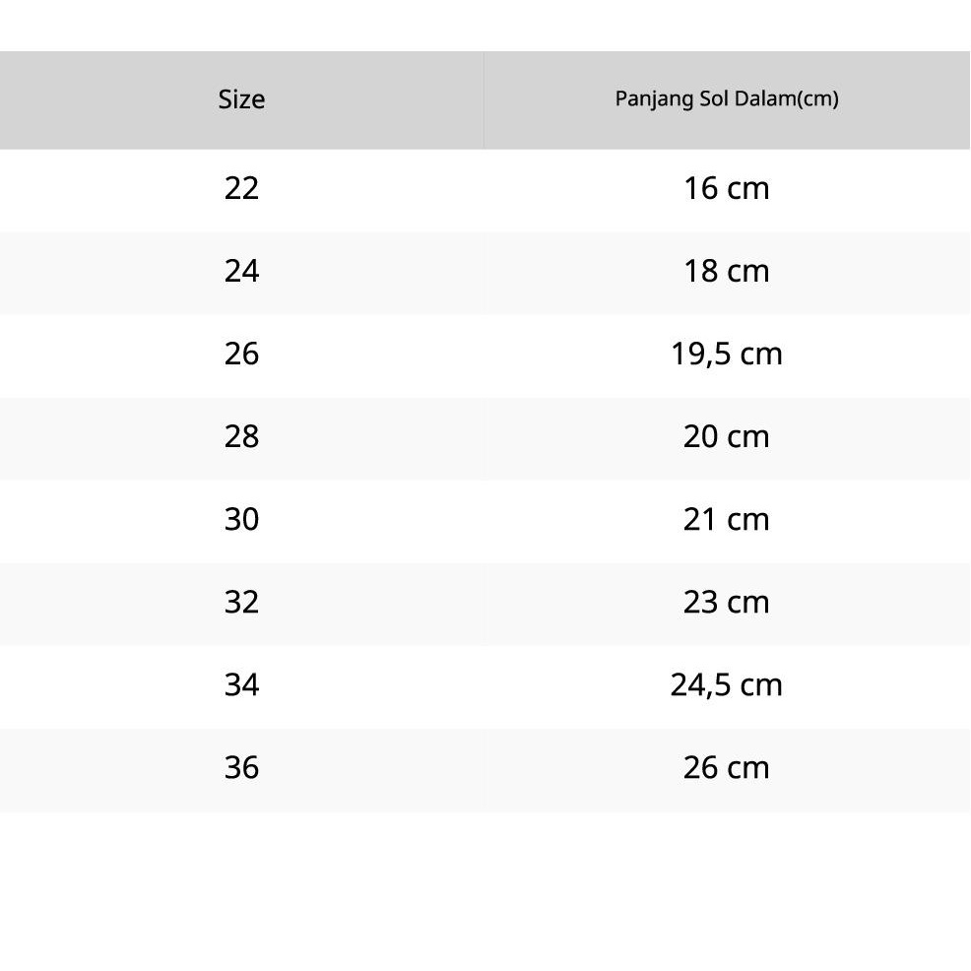Viewport: 971px width, 971px height.
Task: Click the Panjang Sol Dalam(cm) header
Action: 727,99
